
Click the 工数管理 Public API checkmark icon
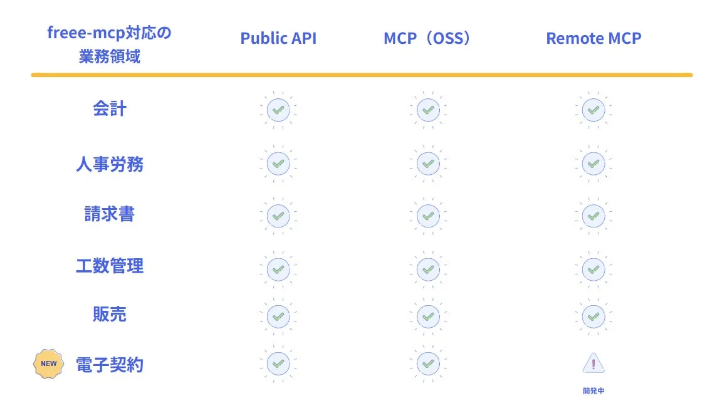[x=278, y=269]
